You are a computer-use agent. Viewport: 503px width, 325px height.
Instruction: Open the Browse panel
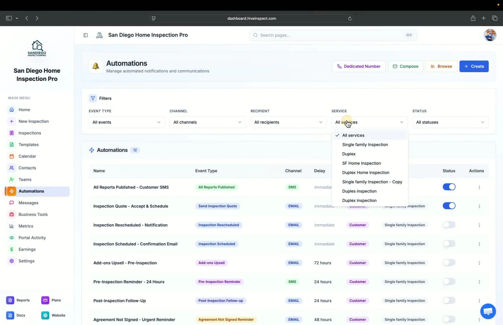(441, 66)
